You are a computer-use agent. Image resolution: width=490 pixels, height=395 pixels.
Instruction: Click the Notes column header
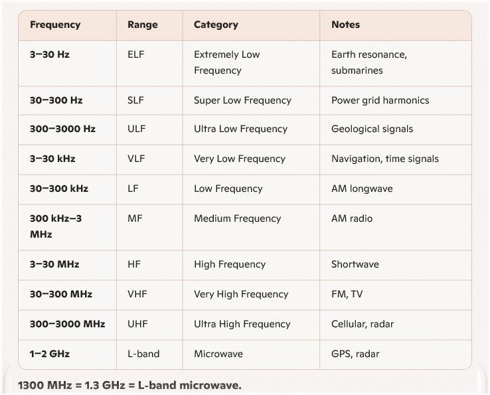345,25
